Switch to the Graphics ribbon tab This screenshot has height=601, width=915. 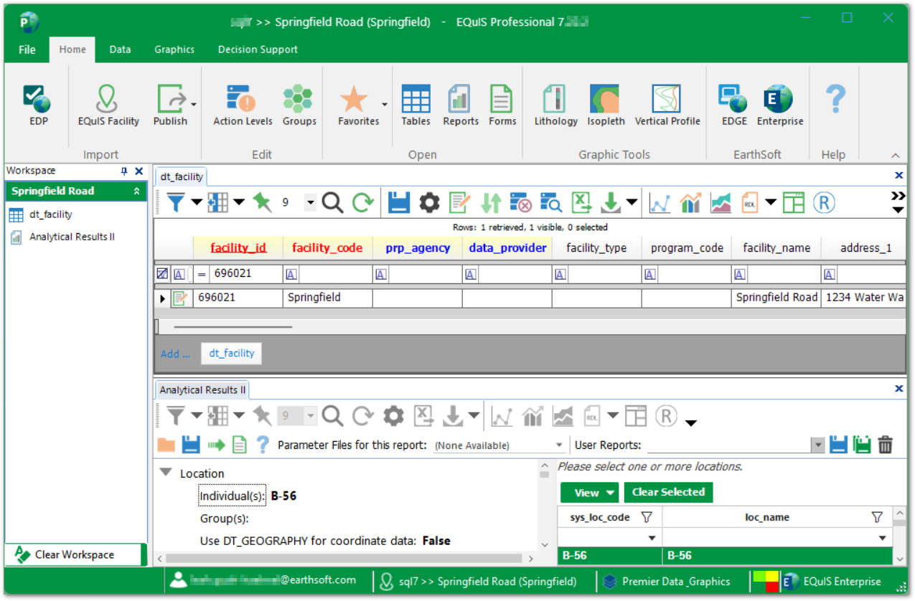point(174,49)
